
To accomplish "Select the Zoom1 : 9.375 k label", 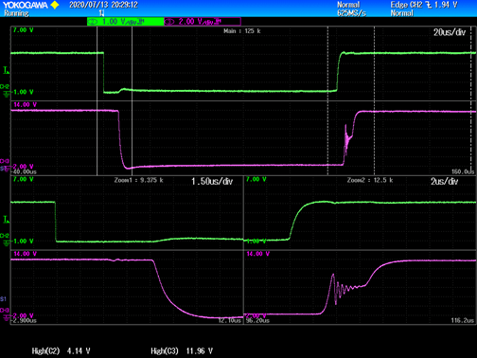I will 139,180.
